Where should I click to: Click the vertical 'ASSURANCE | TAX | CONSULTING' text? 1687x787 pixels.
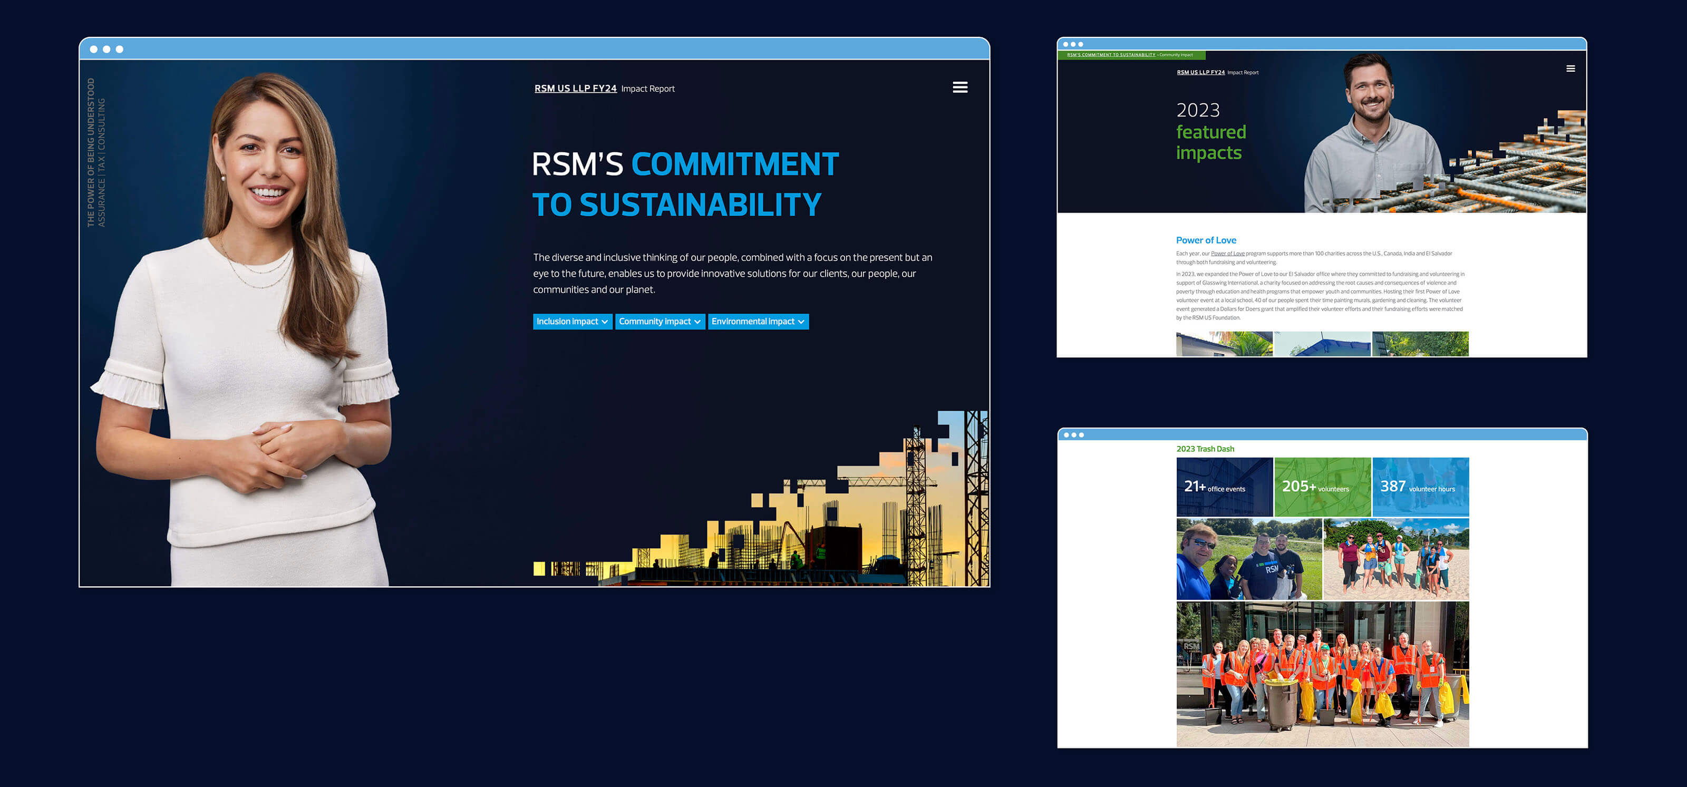[101, 162]
